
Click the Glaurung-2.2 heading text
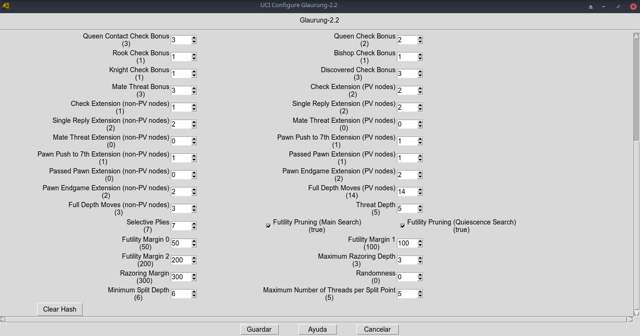click(x=319, y=20)
